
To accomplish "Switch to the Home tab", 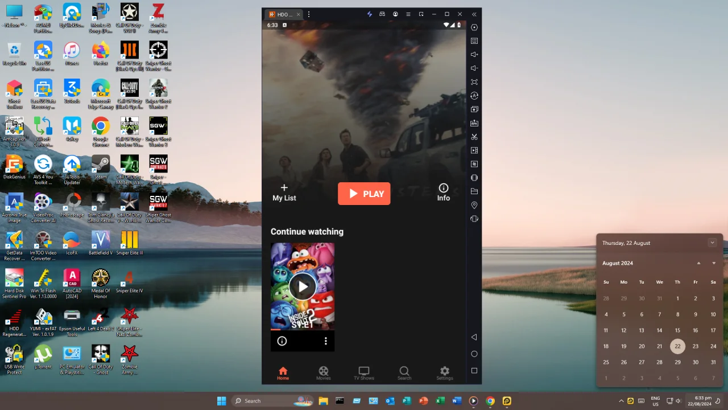I will point(283,374).
